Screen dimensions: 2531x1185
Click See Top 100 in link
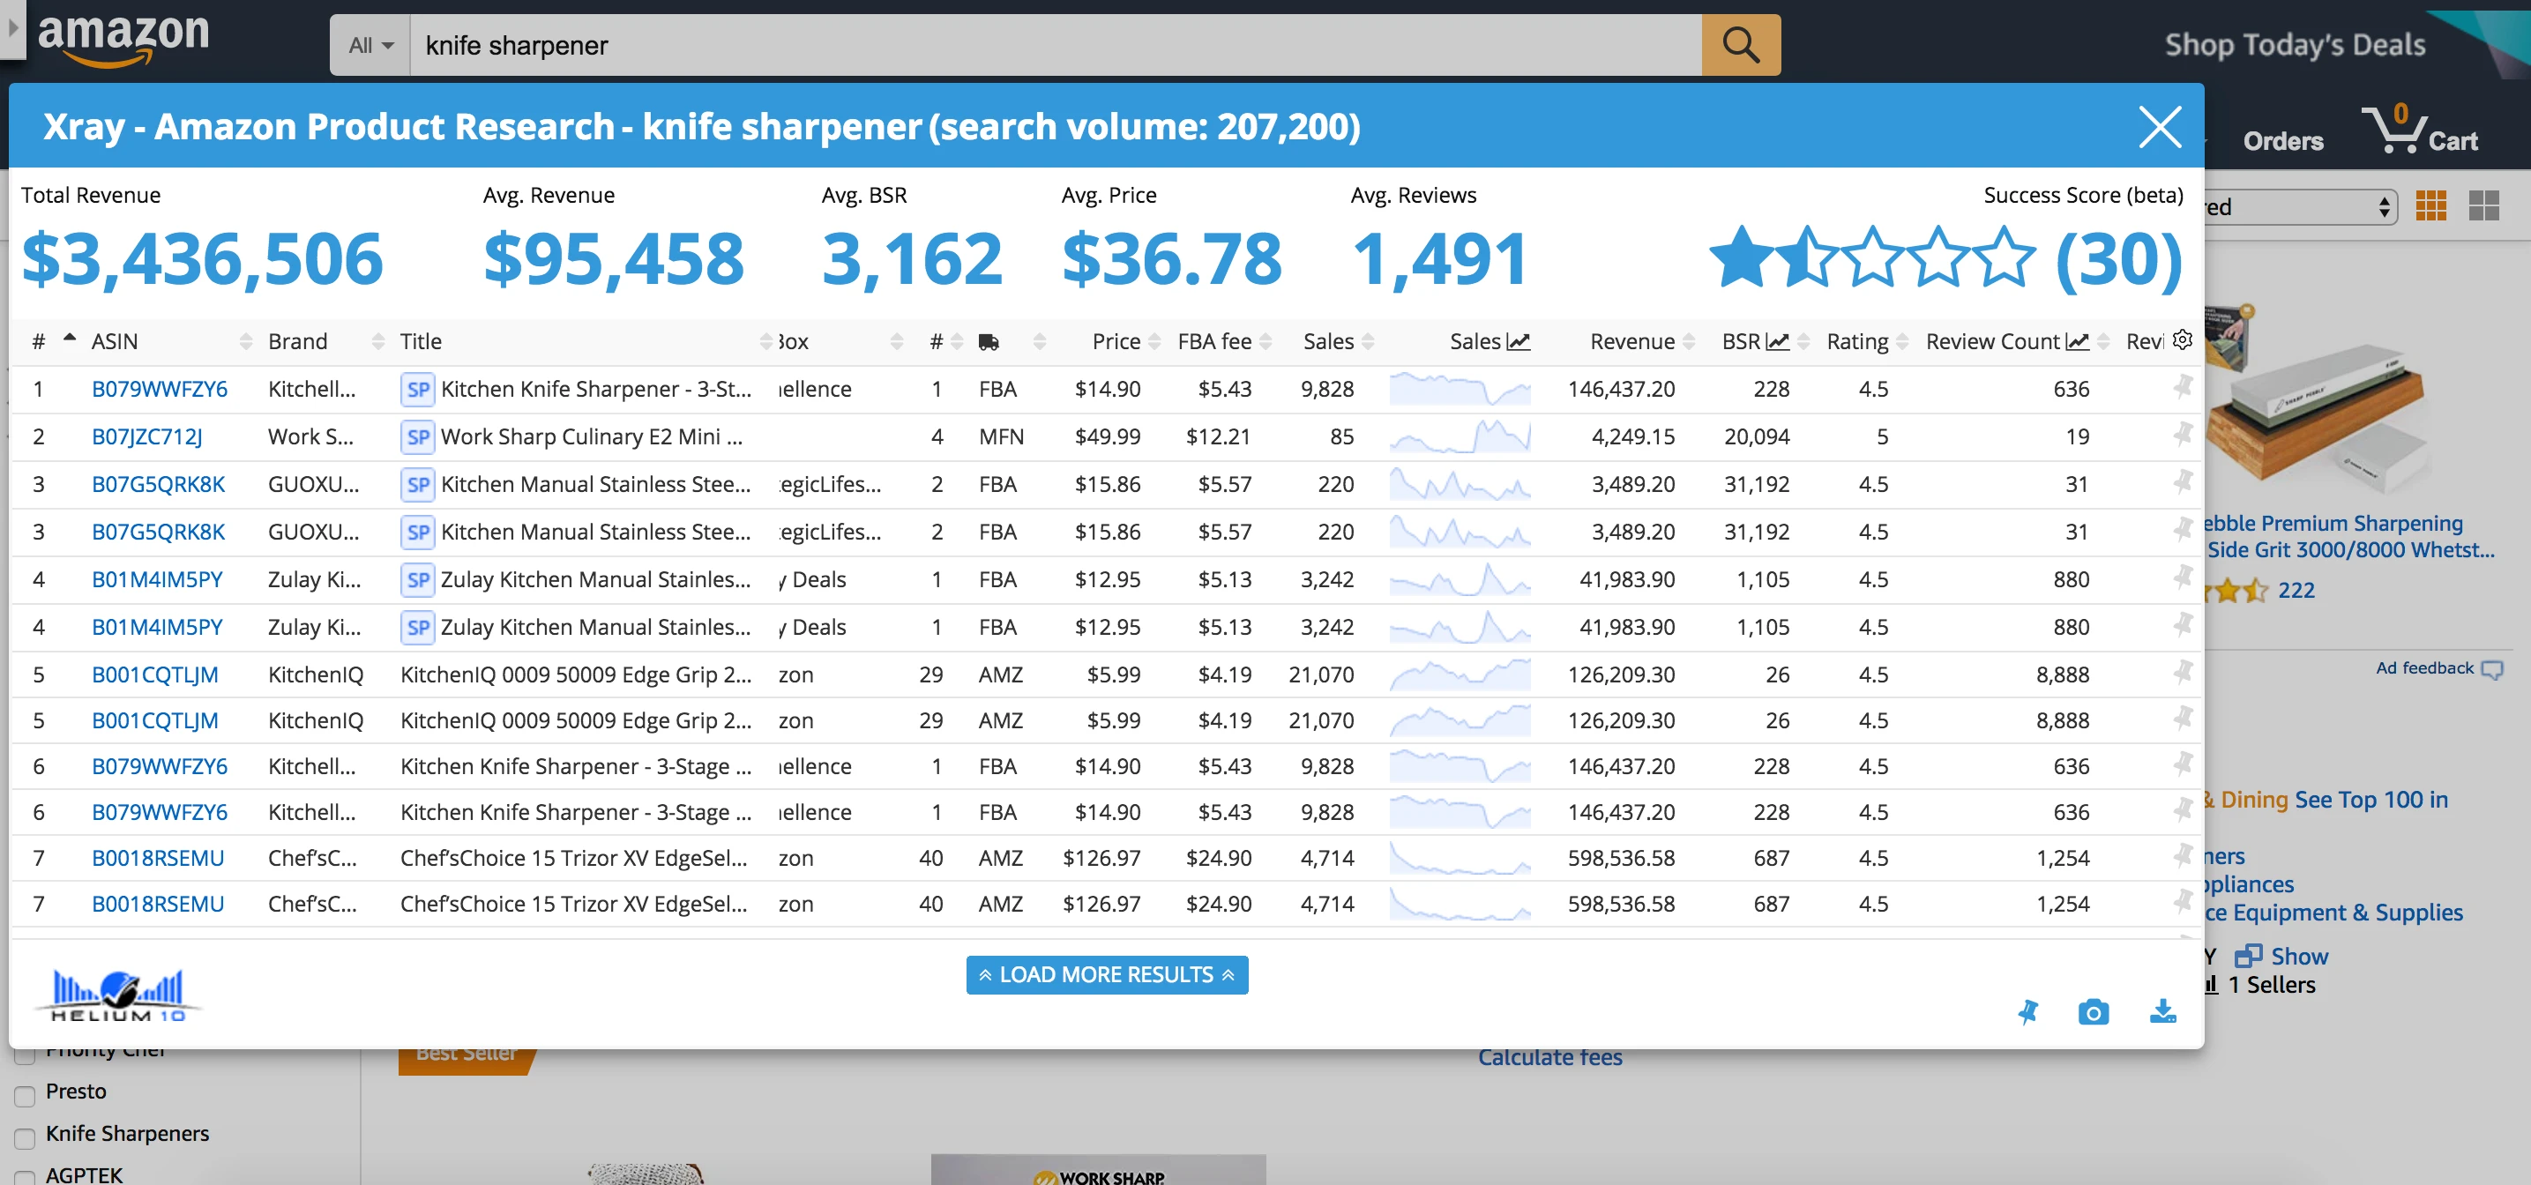pyautogui.click(x=2370, y=800)
